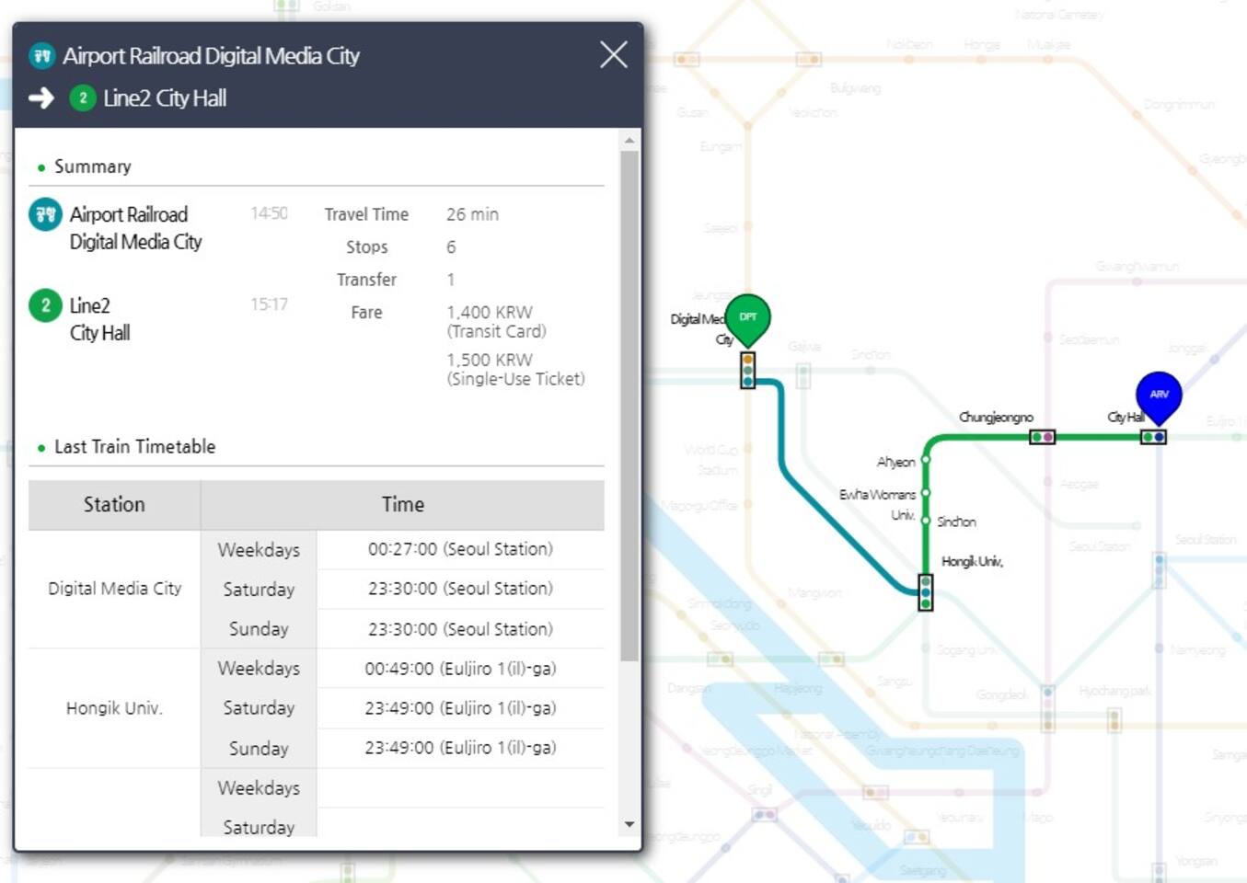
Task: Click the Ahyeon station dot on the map
Action: tap(926, 460)
